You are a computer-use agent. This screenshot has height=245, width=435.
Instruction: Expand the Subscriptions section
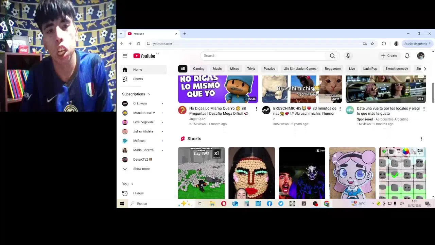coord(136,94)
